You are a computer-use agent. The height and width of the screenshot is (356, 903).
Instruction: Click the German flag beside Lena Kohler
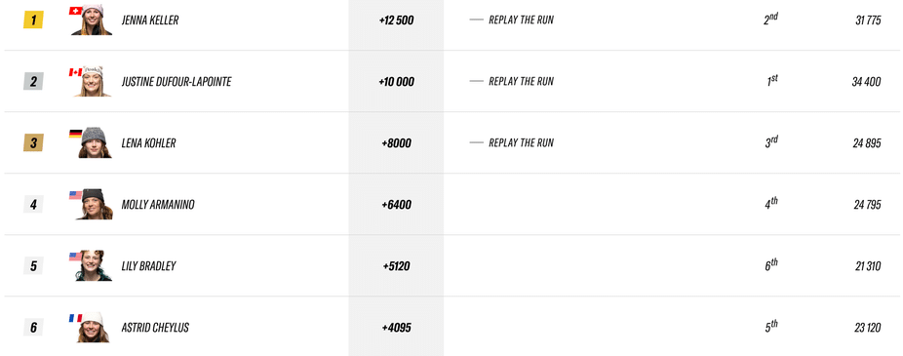point(75,134)
